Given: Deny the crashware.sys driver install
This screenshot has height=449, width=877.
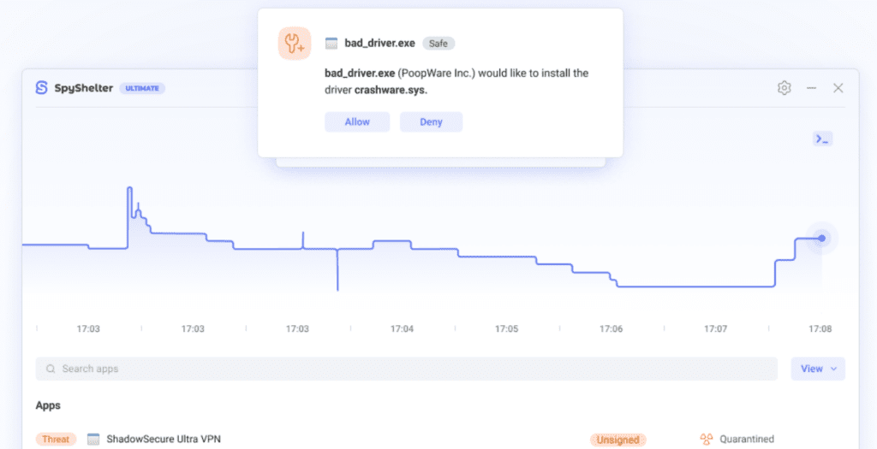Looking at the screenshot, I should click(x=431, y=122).
